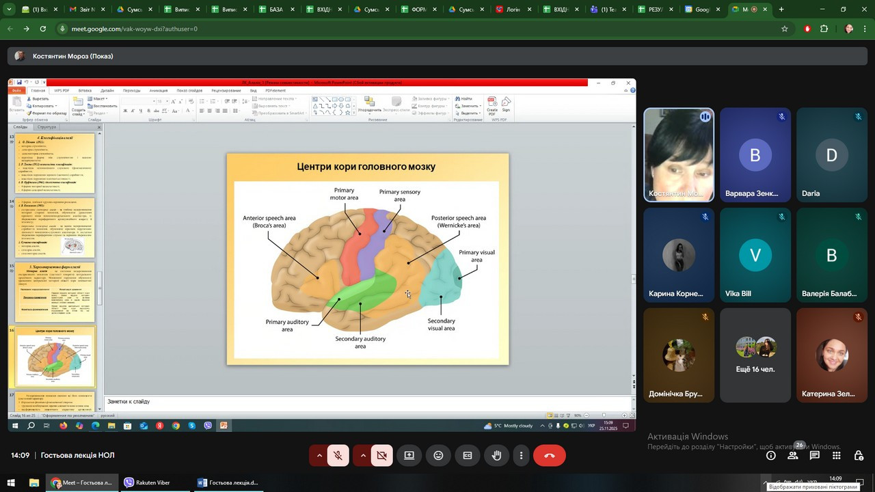Leave the call with the red button

click(x=549, y=455)
